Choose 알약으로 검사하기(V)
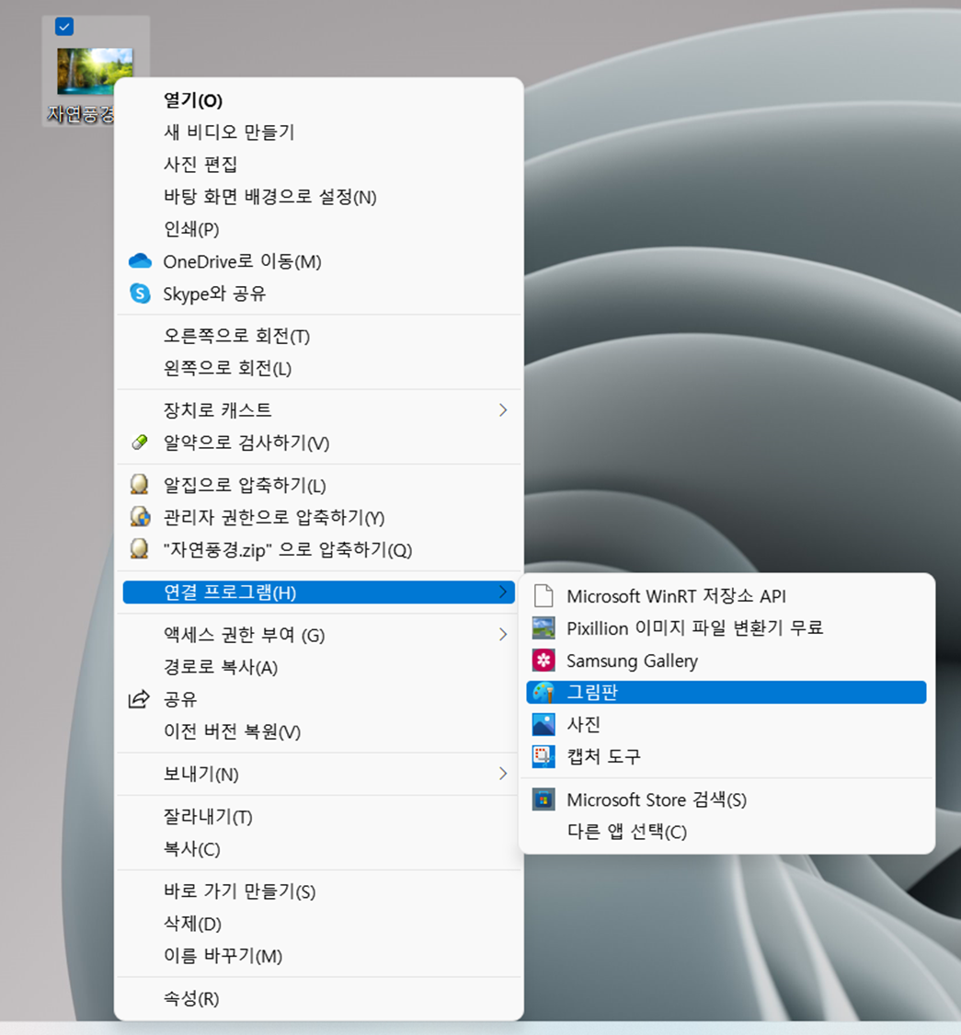 coord(319,443)
